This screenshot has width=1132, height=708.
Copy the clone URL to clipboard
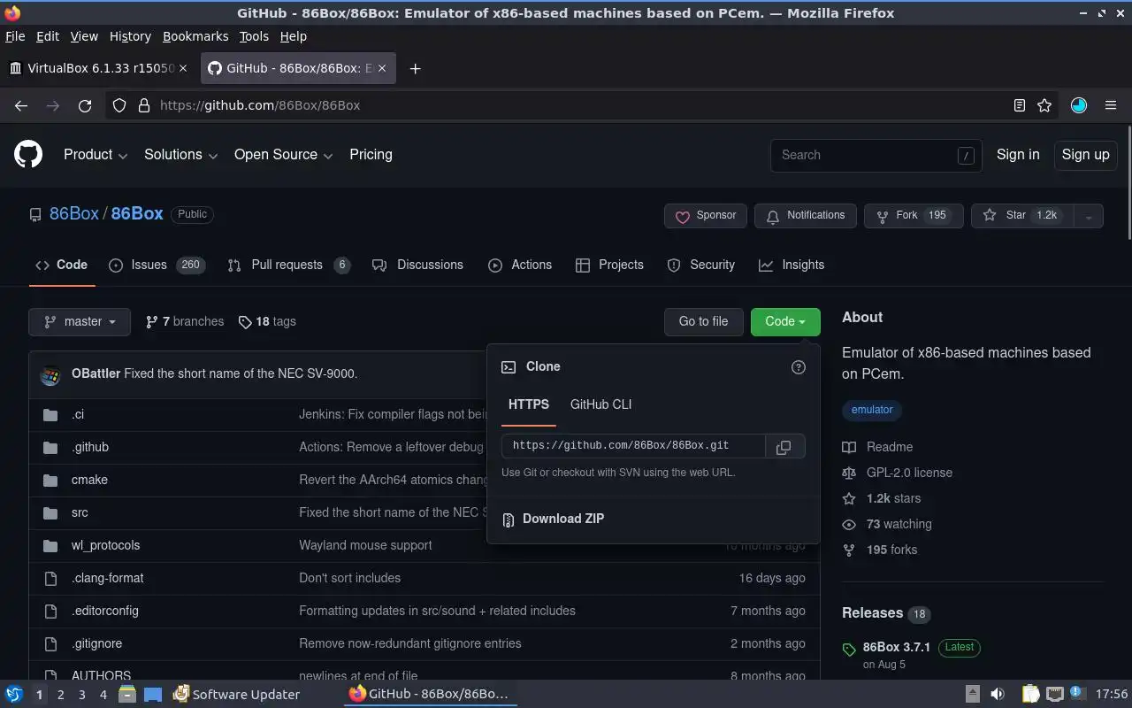pos(784,447)
